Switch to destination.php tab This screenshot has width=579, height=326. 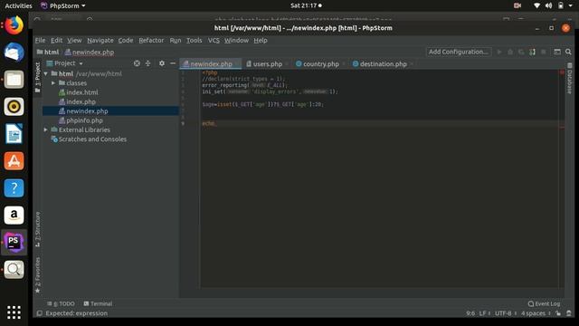[383, 64]
